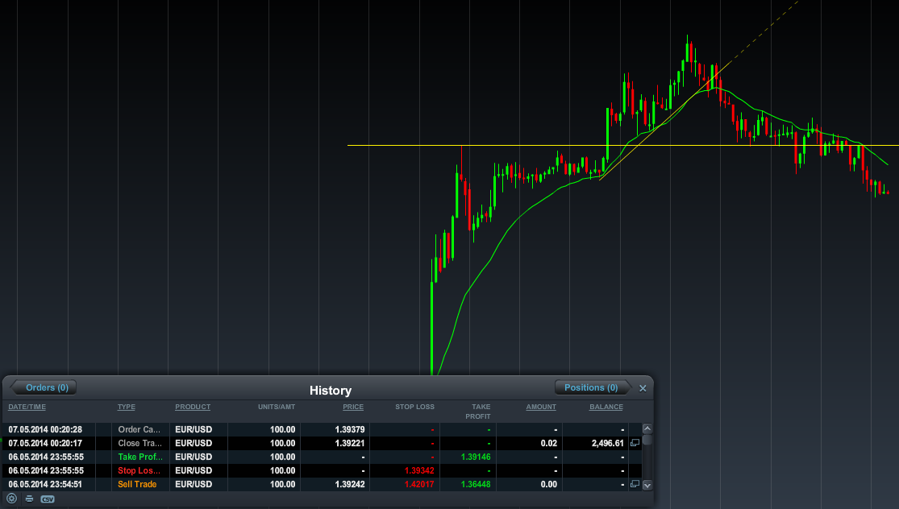This screenshot has width=899, height=509.
Task: Click the green 'Take Prof...' type cell
Action: point(140,457)
